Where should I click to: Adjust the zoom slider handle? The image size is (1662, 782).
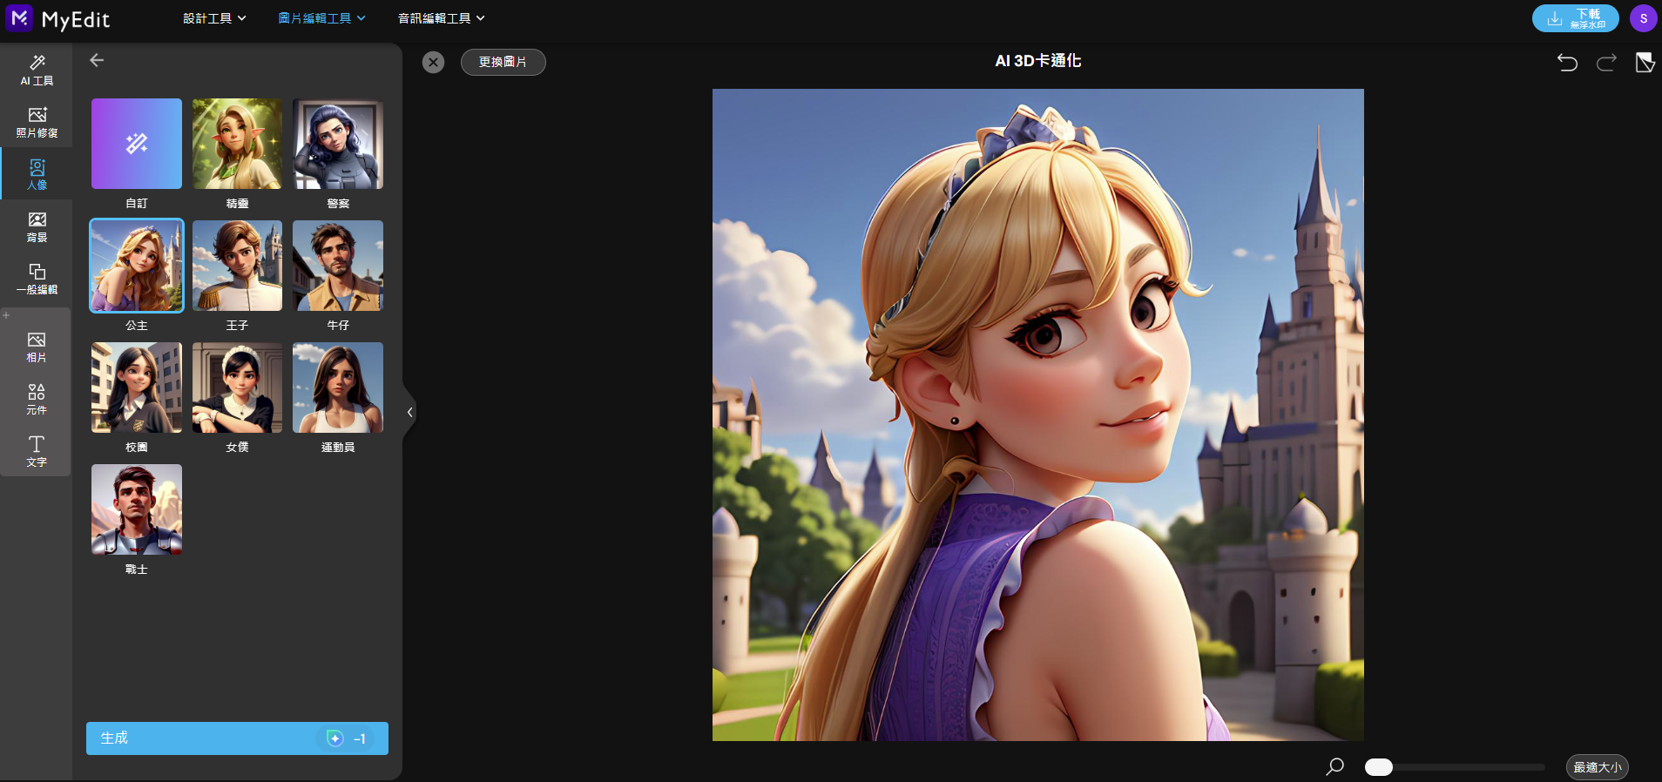1378,767
